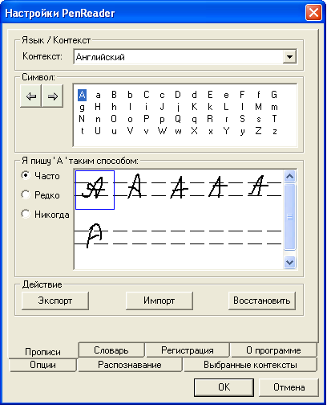Select lowercase g in symbol grid
327x405 pixels.
click(x=82, y=108)
